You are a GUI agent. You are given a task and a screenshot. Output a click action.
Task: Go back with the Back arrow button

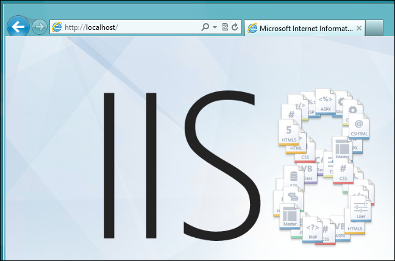pos(18,26)
